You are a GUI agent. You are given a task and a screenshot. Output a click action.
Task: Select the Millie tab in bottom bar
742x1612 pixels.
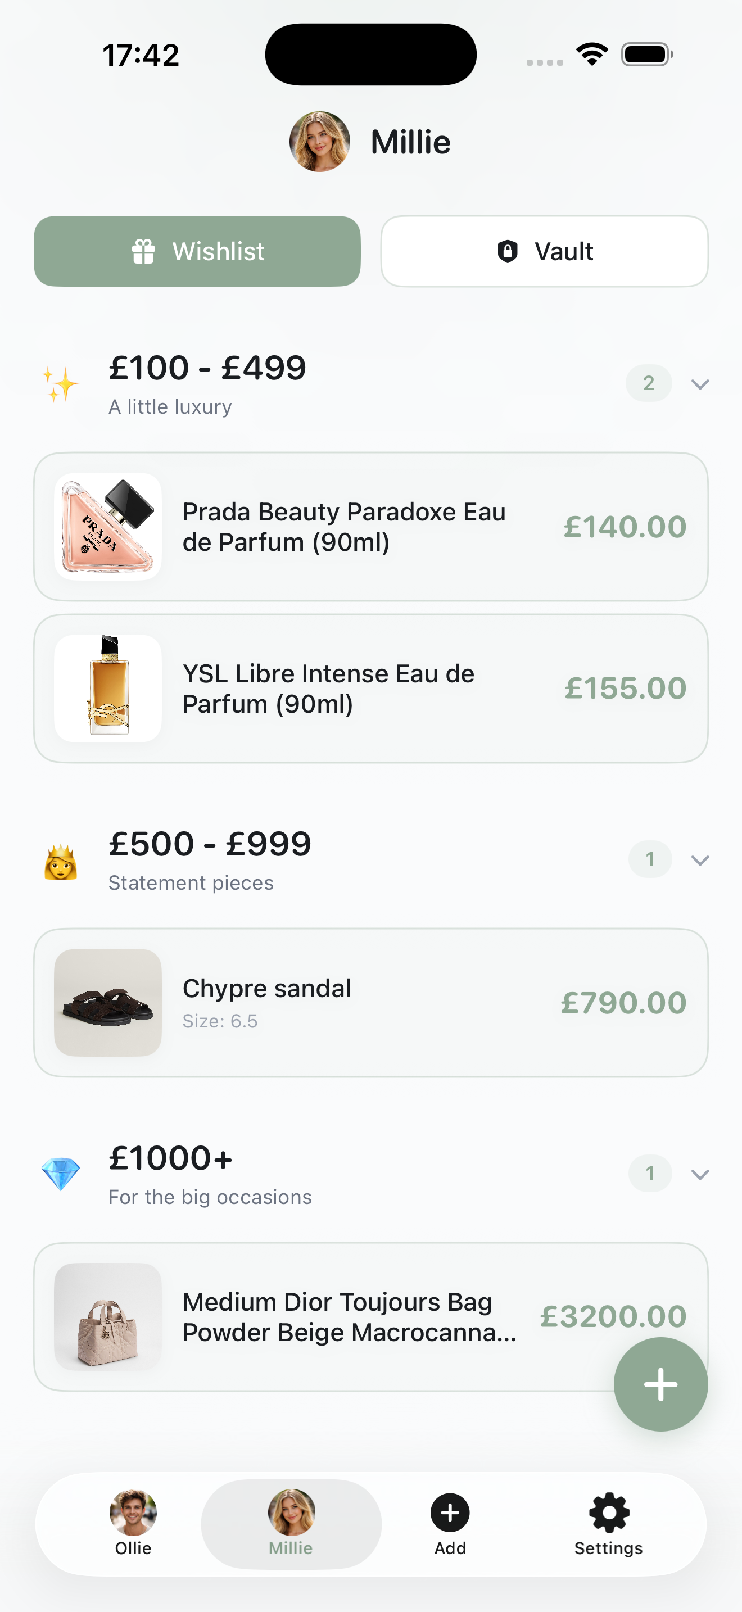[x=291, y=1523]
